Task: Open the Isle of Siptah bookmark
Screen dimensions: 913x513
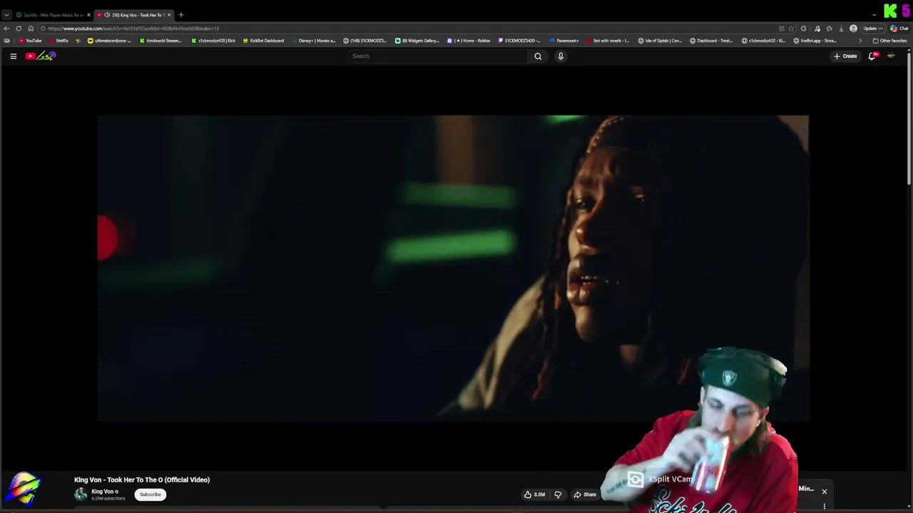Action: tap(660, 41)
